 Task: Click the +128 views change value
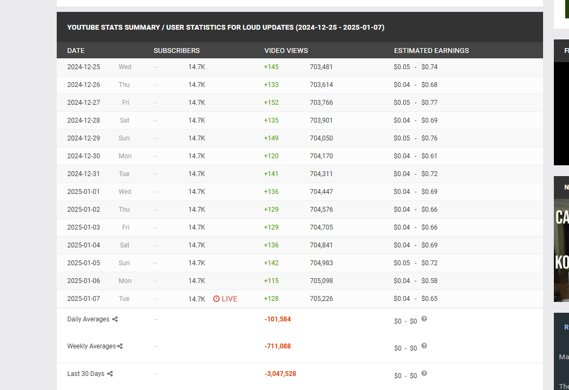coord(271,298)
